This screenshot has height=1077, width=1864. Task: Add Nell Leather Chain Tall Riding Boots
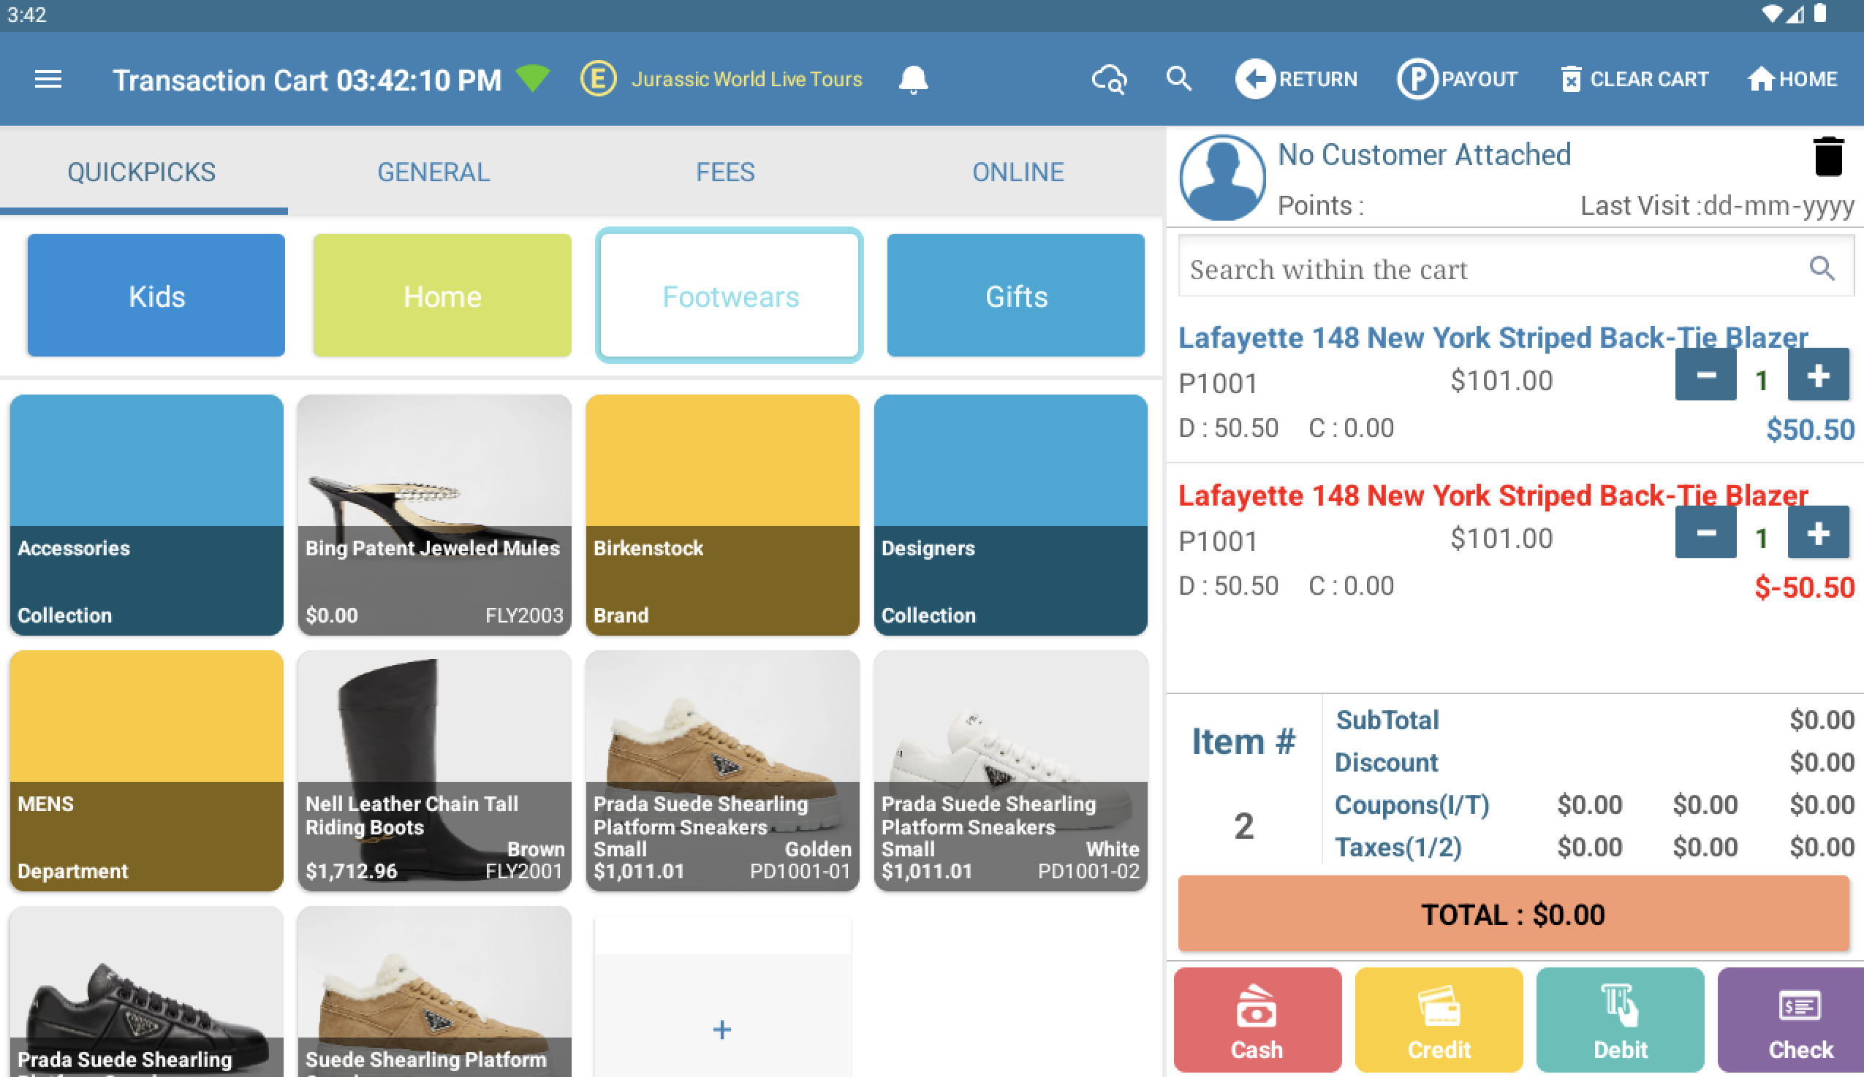click(434, 771)
